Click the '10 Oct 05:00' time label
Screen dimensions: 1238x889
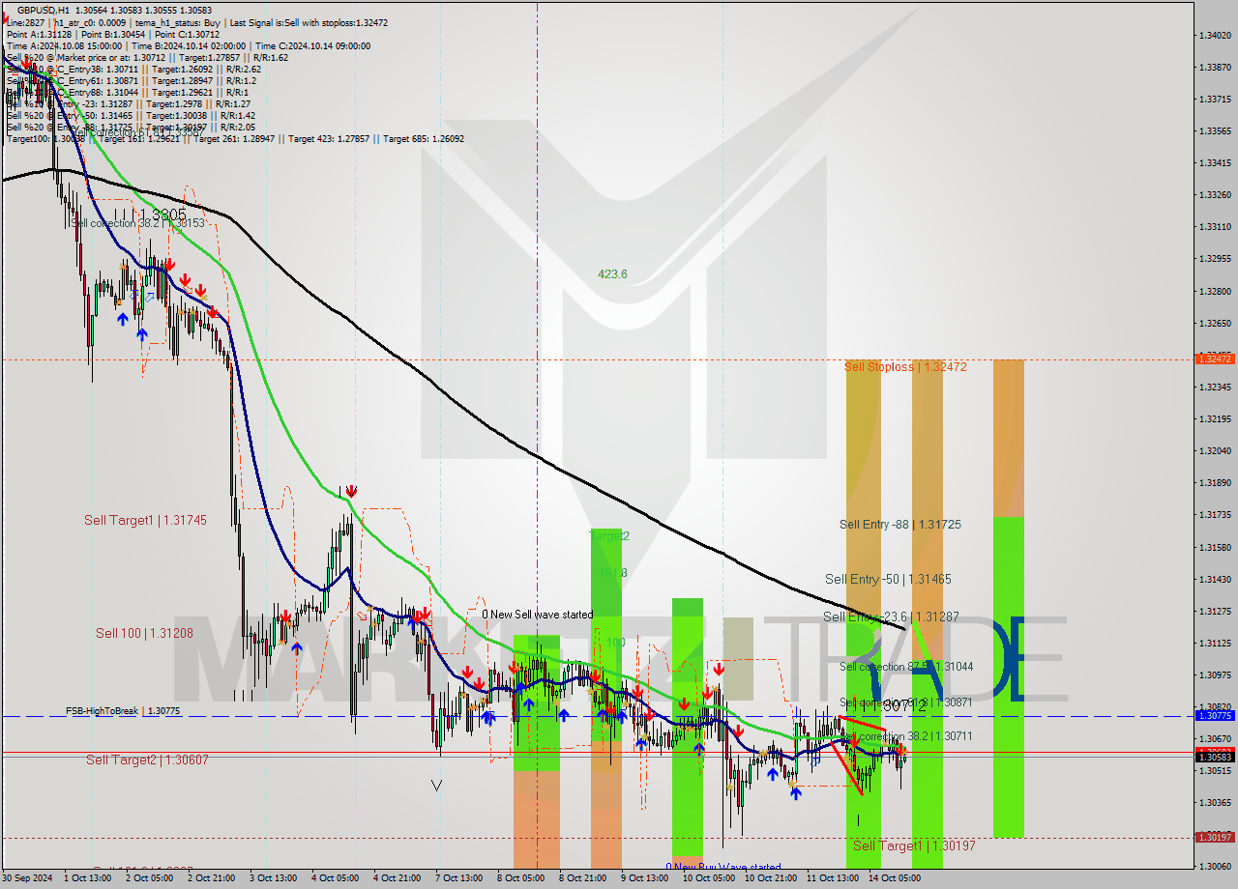pos(708,878)
